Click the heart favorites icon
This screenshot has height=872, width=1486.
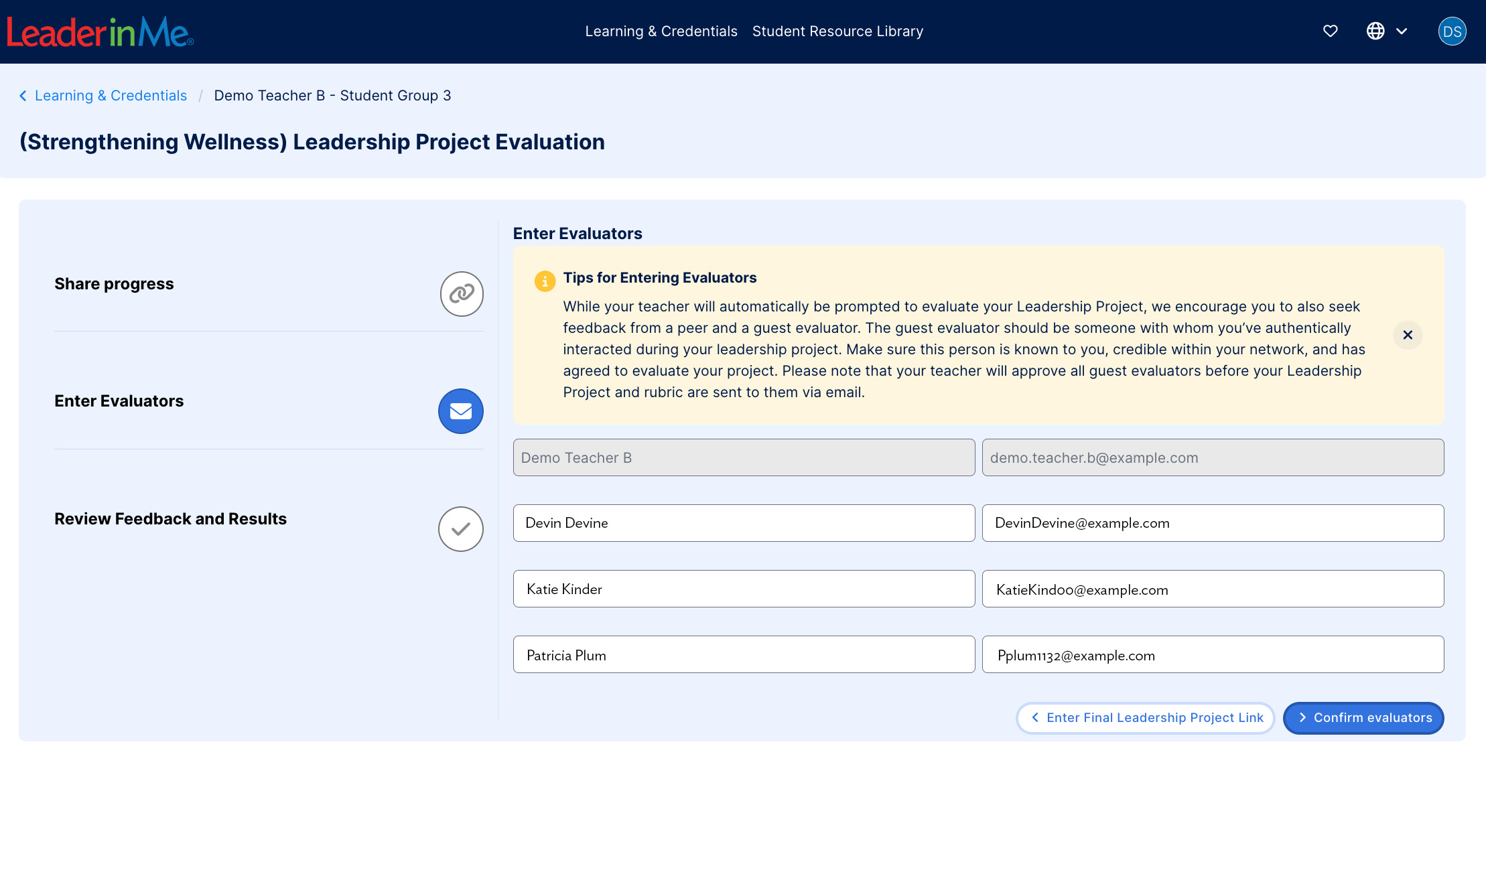click(1330, 31)
